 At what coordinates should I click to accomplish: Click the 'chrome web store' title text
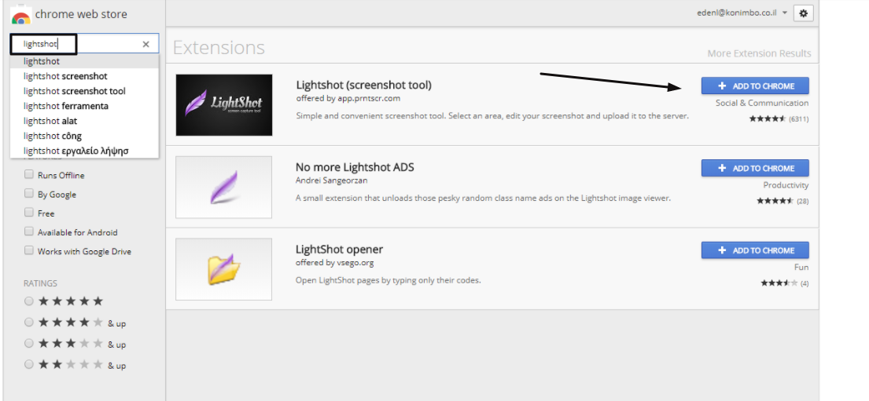(81, 14)
